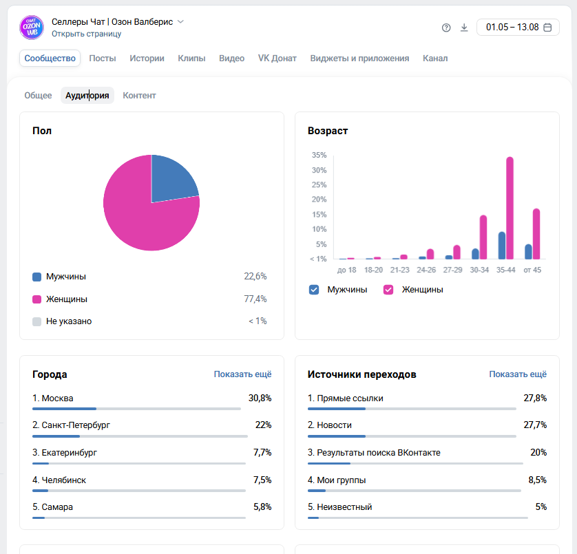Open calendar icon in date range field
Screen dimensions: 577x554
point(547,28)
